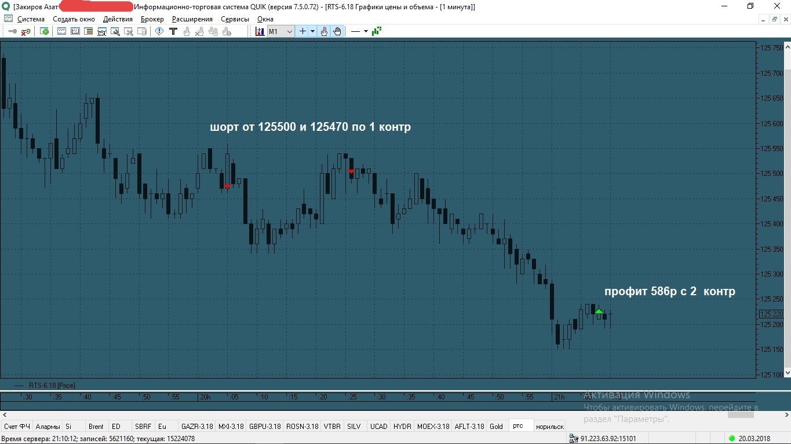Image resolution: width=791 pixels, height=444 pixels.
Task: Open the Система menu
Action: pos(31,19)
